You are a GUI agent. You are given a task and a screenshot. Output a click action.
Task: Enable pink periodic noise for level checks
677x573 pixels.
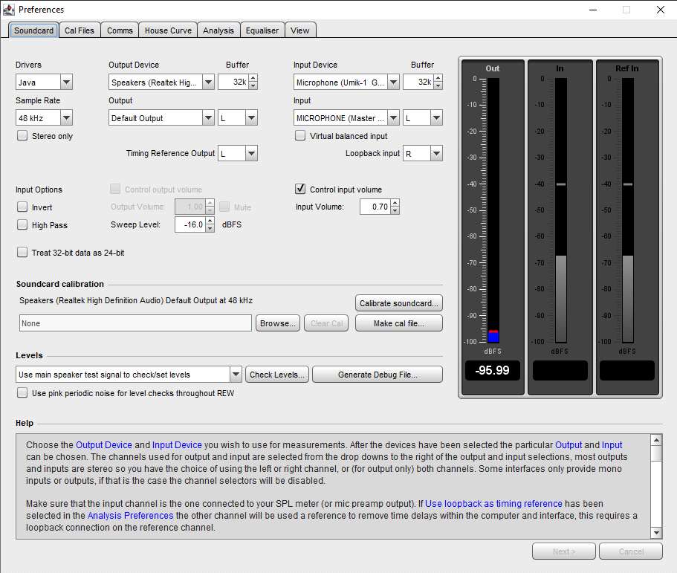click(x=22, y=392)
